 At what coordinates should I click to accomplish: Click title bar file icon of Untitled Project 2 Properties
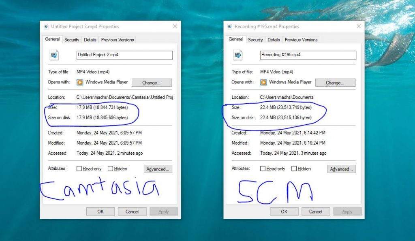click(x=46, y=26)
